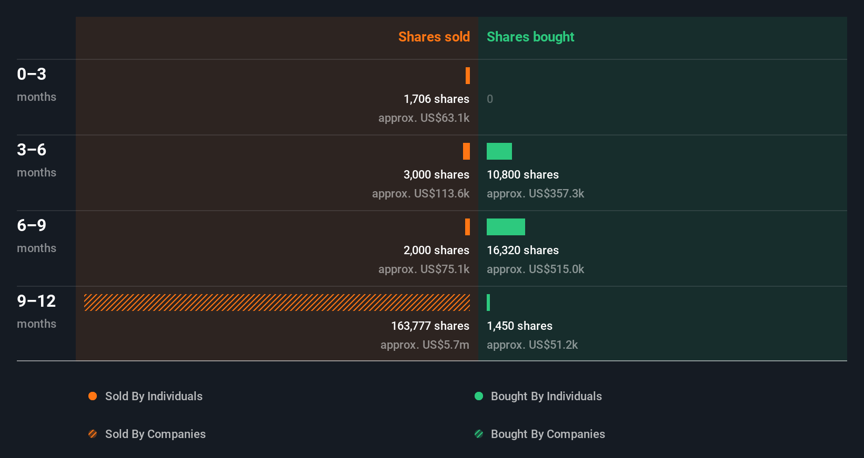Click the 16,320 shares value
Screen dimensions: 864x458
coord(523,251)
